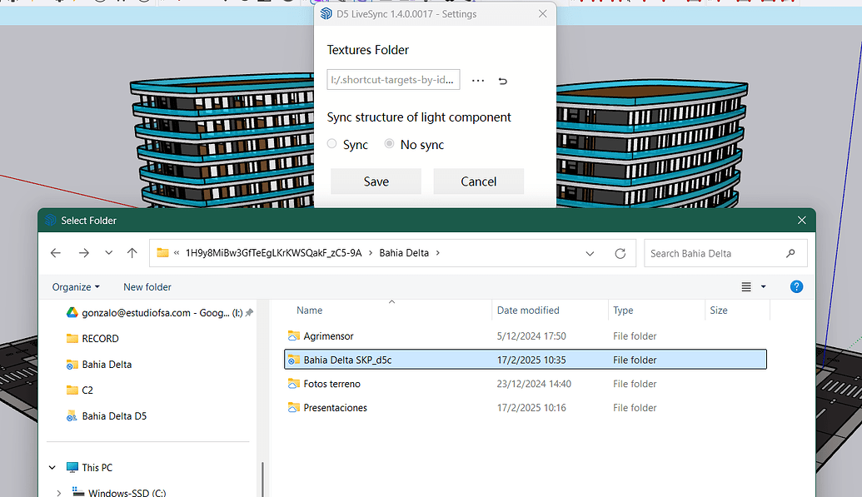The width and height of the screenshot is (862, 497).
Task: Sort by the Name column header
Action: tap(309, 310)
